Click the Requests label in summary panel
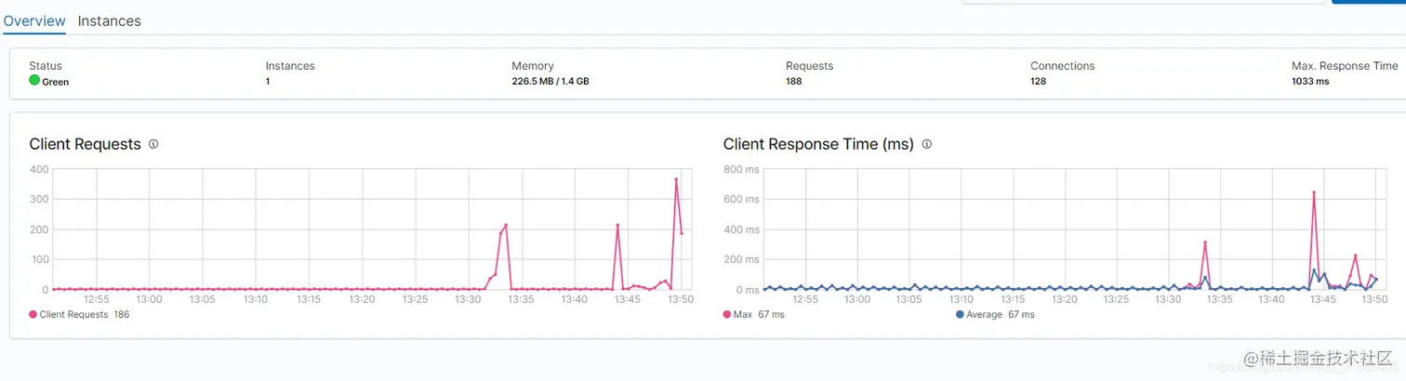The image size is (1406, 381). pos(810,66)
